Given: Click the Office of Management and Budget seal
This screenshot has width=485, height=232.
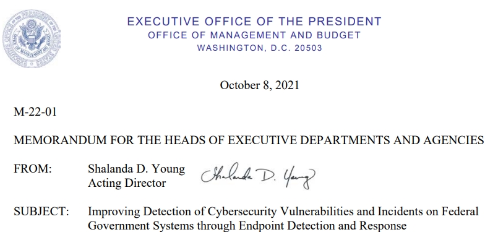Looking at the screenshot, I should click(x=32, y=38).
